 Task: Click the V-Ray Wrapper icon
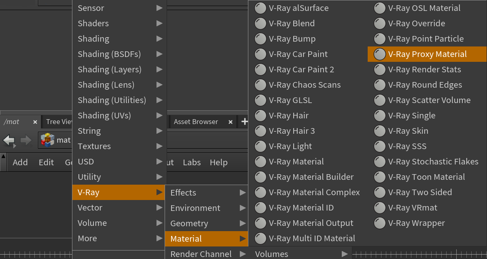tap(380, 223)
